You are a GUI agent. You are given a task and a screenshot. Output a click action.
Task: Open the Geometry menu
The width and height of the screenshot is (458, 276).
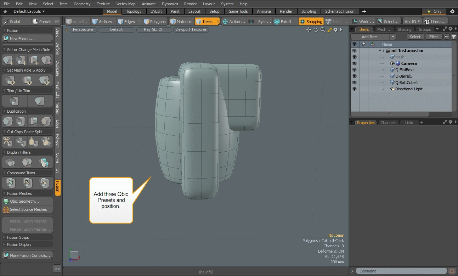pyautogui.click(x=82, y=4)
